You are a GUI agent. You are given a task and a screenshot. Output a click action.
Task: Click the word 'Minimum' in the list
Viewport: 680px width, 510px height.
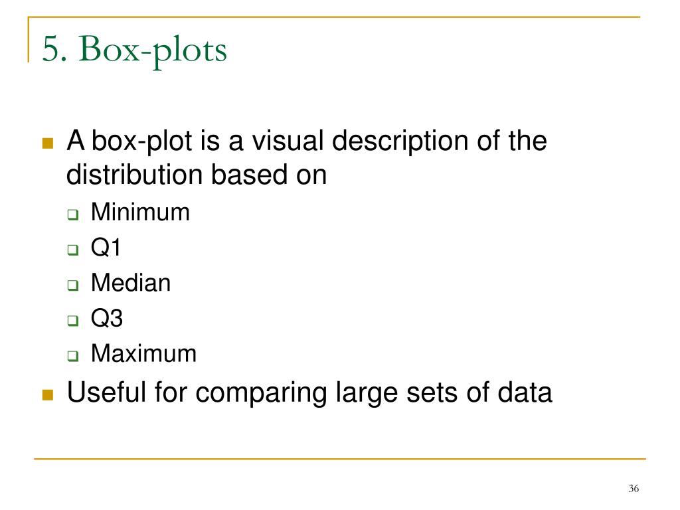141,212
